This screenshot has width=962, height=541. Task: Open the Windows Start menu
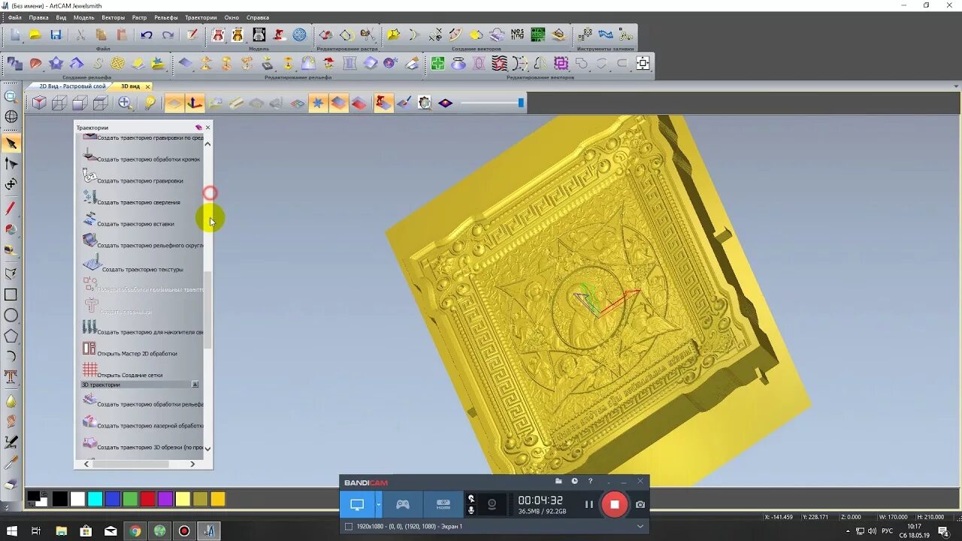(x=11, y=531)
